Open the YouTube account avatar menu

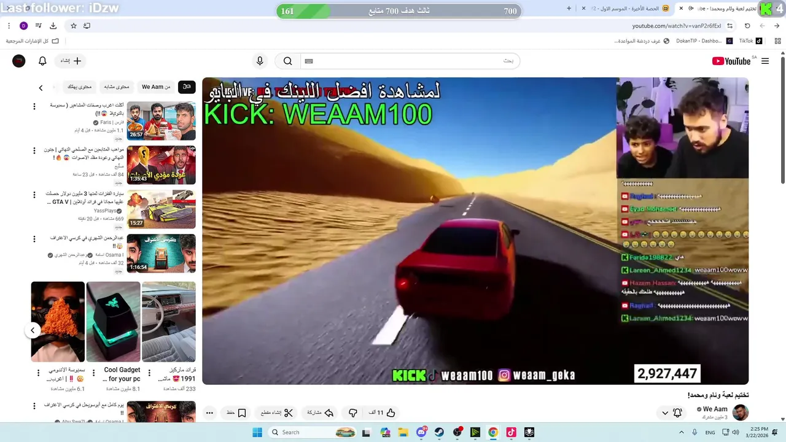19,61
